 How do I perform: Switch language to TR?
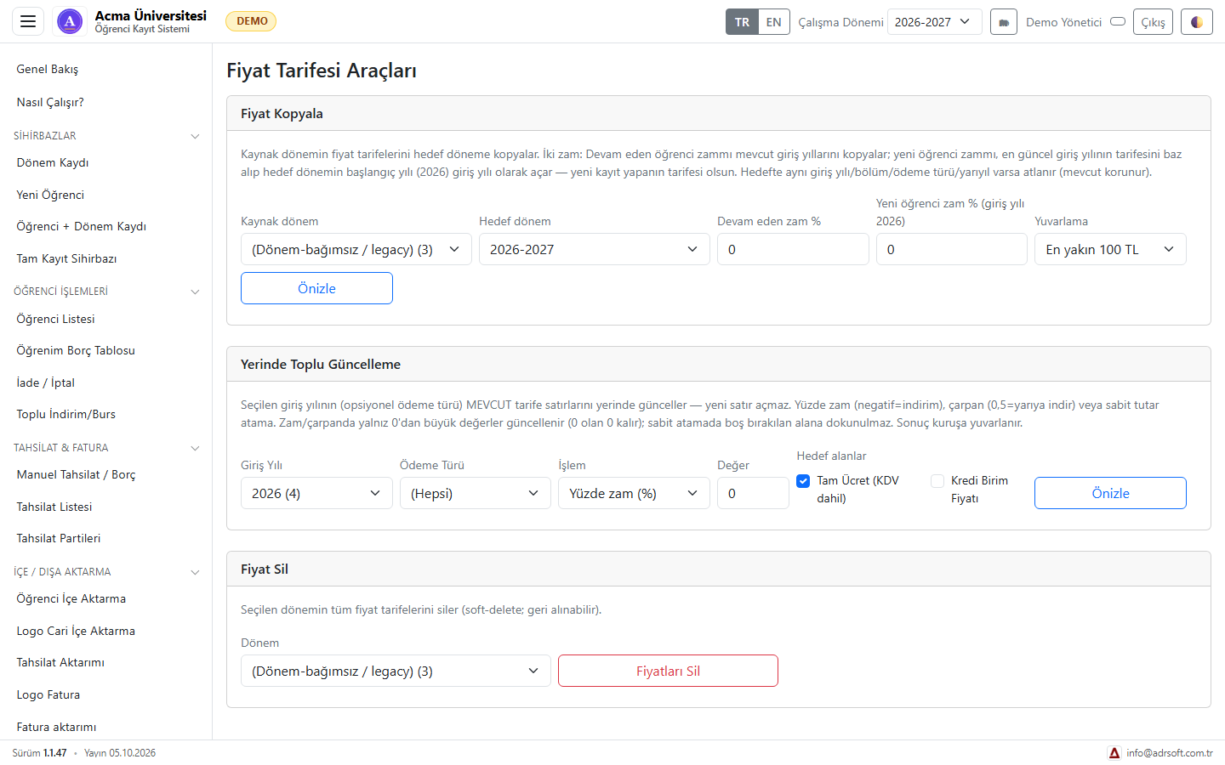click(x=742, y=22)
